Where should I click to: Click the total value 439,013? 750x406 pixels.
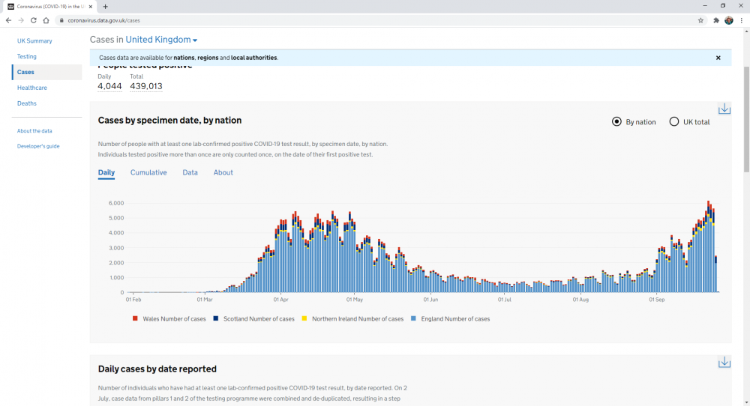pos(146,86)
